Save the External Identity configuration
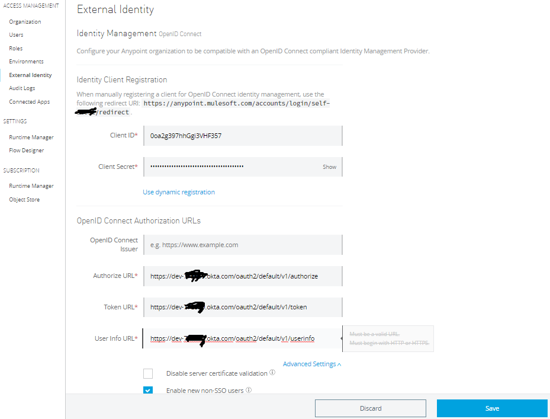The width and height of the screenshot is (550, 419). click(x=492, y=408)
